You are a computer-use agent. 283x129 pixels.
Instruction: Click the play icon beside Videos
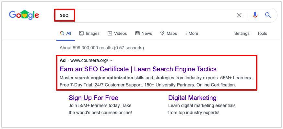pos(110,34)
